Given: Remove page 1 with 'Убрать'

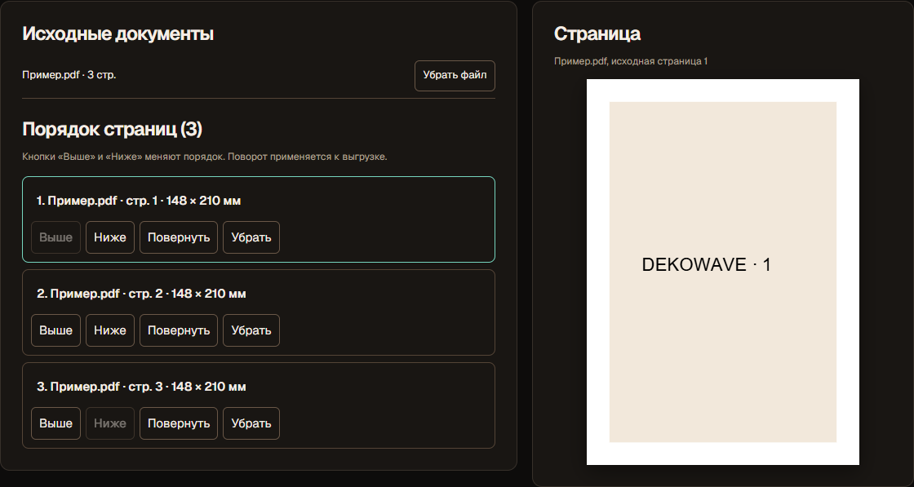Looking at the screenshot, I should coord(251,237).
